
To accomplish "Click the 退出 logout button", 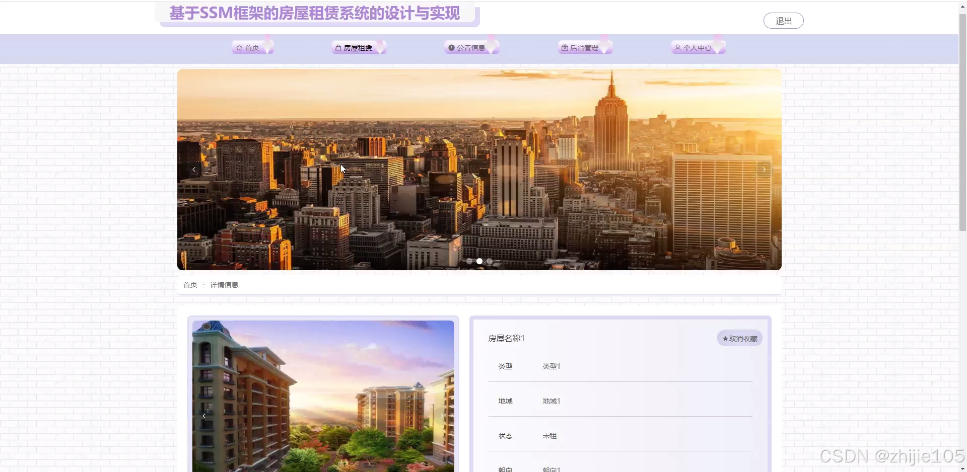I will click(784, 21).
